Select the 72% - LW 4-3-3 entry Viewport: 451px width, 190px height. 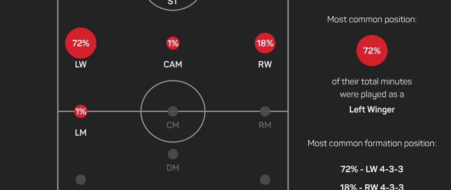click(x=372, y=169)
